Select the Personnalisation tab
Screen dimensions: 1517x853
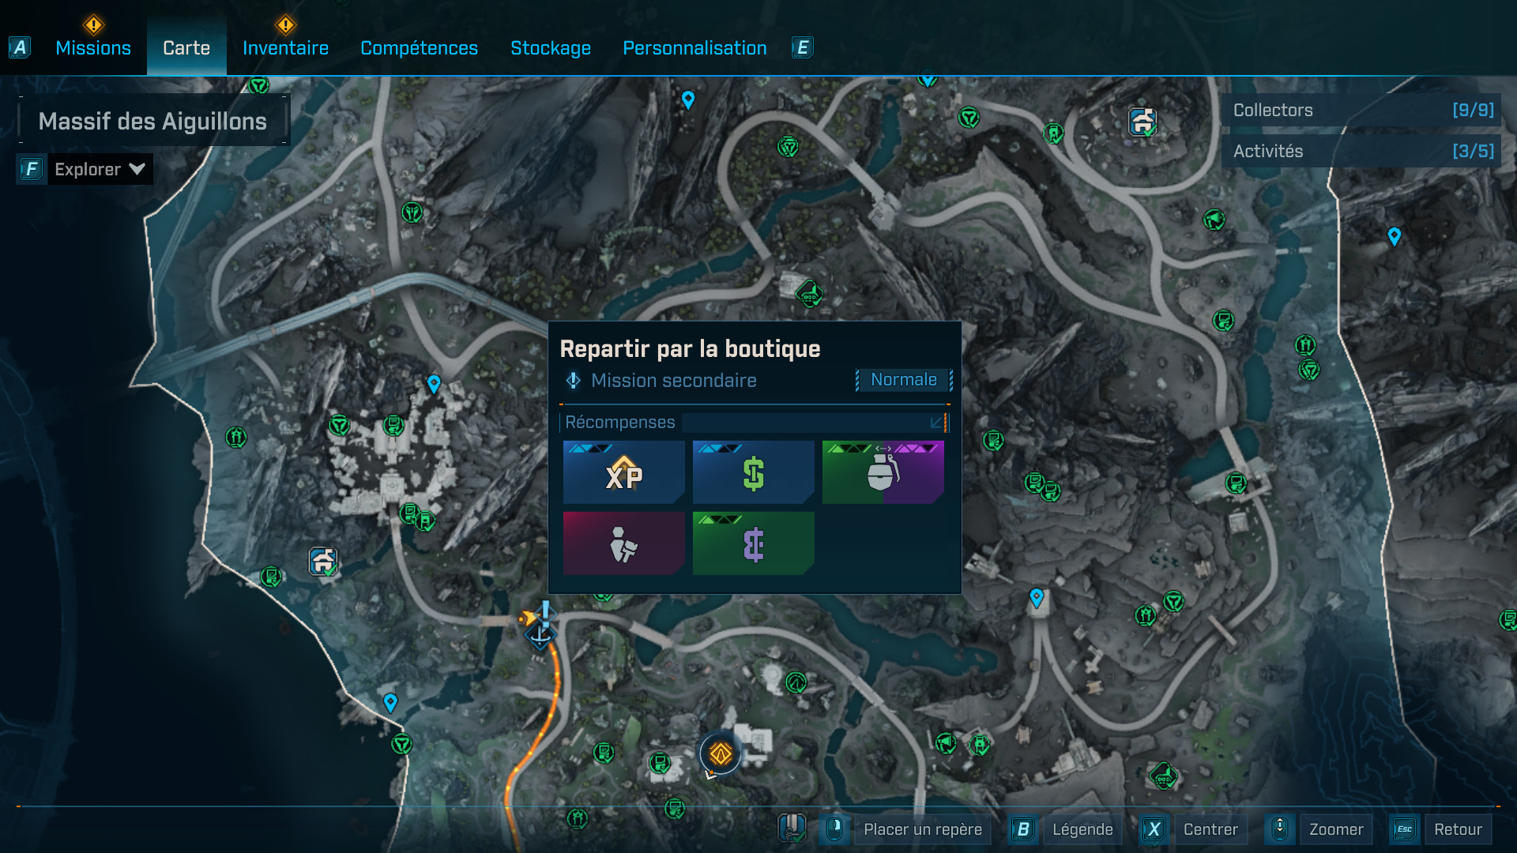click(695, 48)
